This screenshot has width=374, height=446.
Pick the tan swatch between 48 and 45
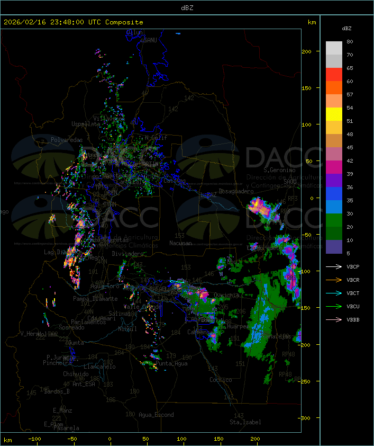point(334,140)
